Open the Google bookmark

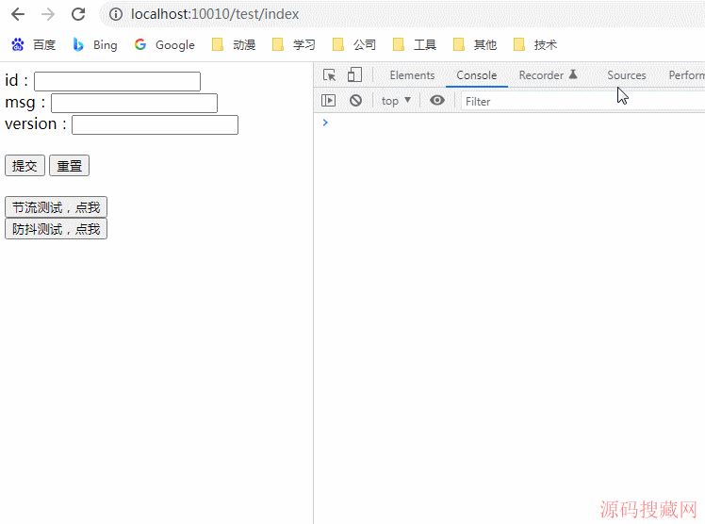coord(164,44)
